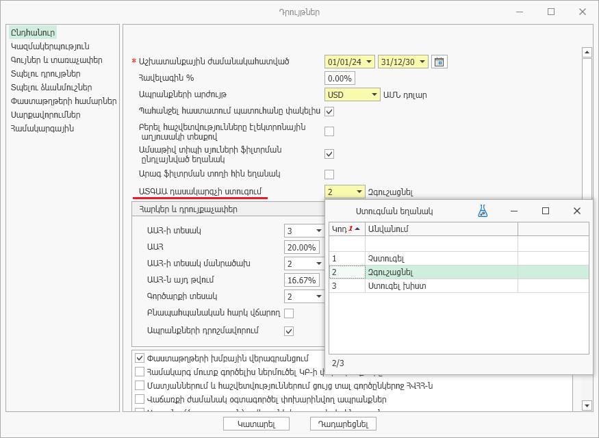The height and width of the screenshot is (438, 599).
Task: Click the sort arrow in Կոդ column header
Action: [357, 229]
